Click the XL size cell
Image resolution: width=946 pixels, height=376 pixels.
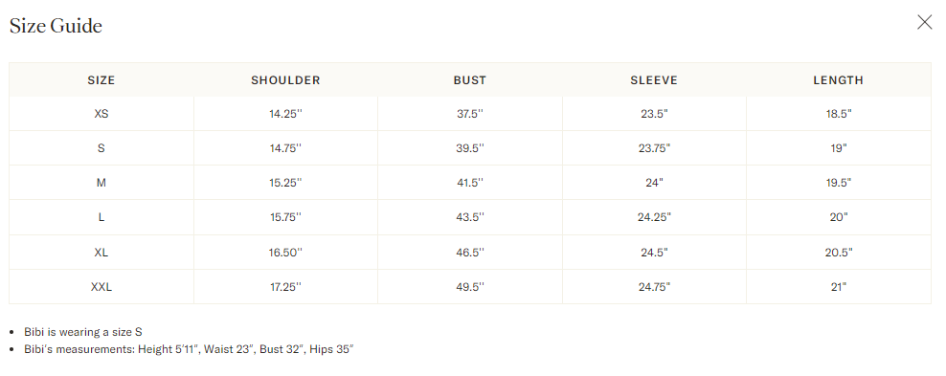click(101, 253)
